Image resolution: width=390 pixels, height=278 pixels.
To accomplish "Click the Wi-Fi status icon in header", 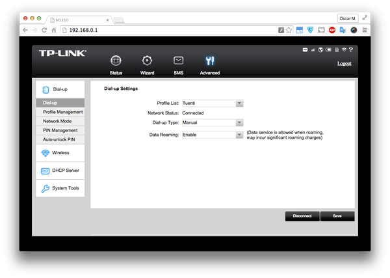I will pos(344,49).
